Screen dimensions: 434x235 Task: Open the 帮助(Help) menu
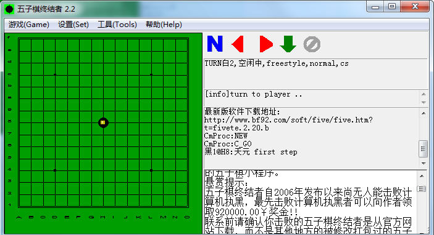164,25
